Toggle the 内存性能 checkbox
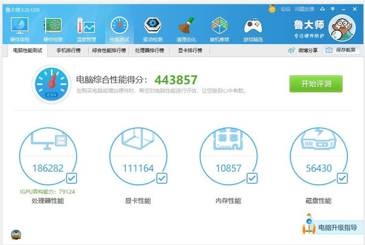The image size is (365, 245). click(252, 178)
